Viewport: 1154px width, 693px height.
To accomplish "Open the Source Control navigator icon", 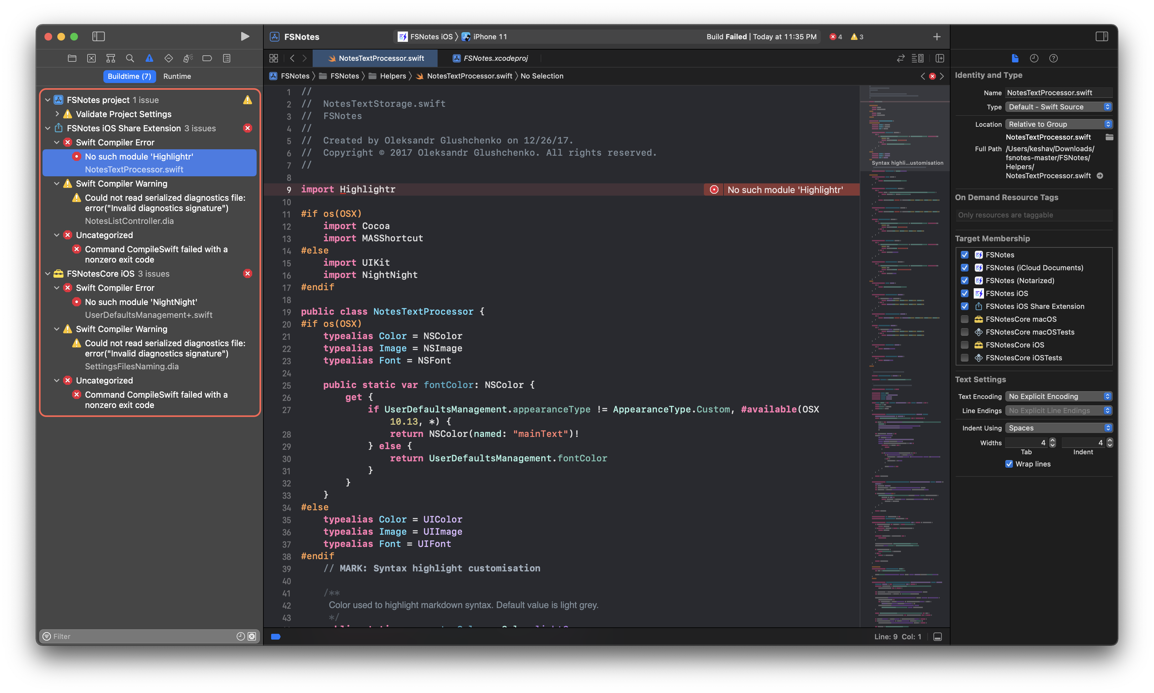I will pos(91,58).
